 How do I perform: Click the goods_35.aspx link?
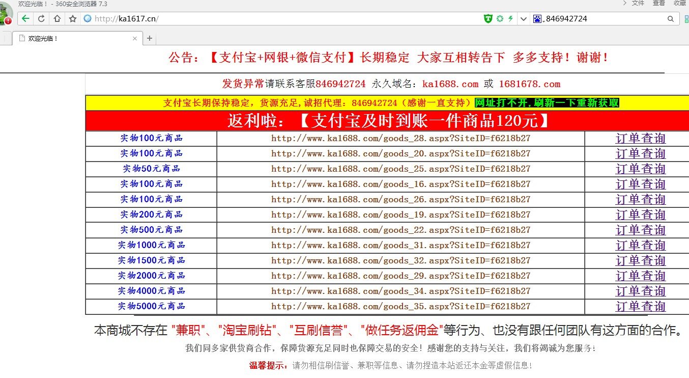click(x=401, y=306)
